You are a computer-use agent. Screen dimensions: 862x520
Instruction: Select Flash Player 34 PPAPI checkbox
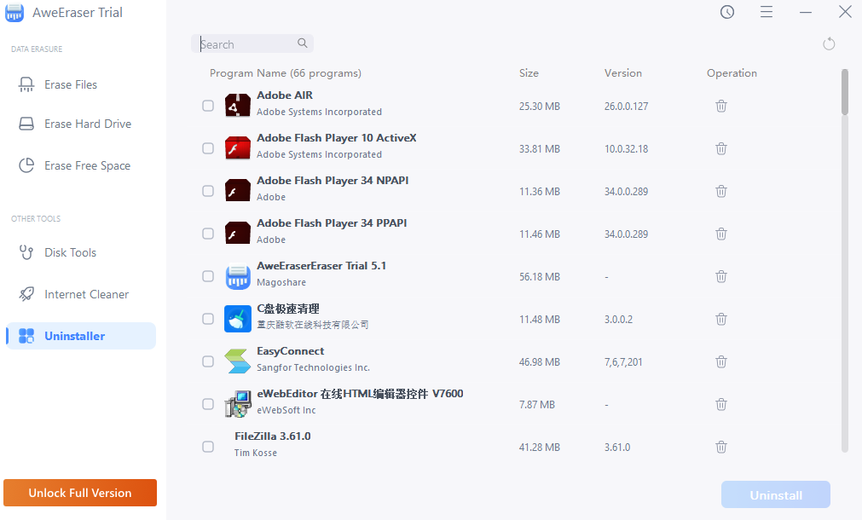tap(208, 234)
